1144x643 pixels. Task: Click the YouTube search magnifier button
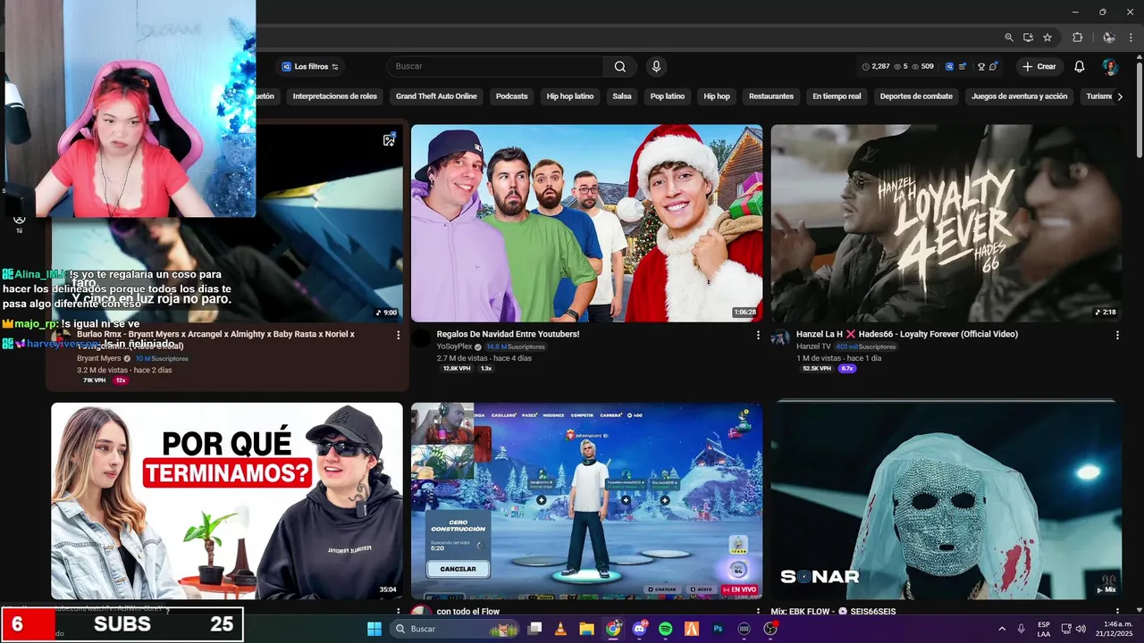click(x=620, y=66)
